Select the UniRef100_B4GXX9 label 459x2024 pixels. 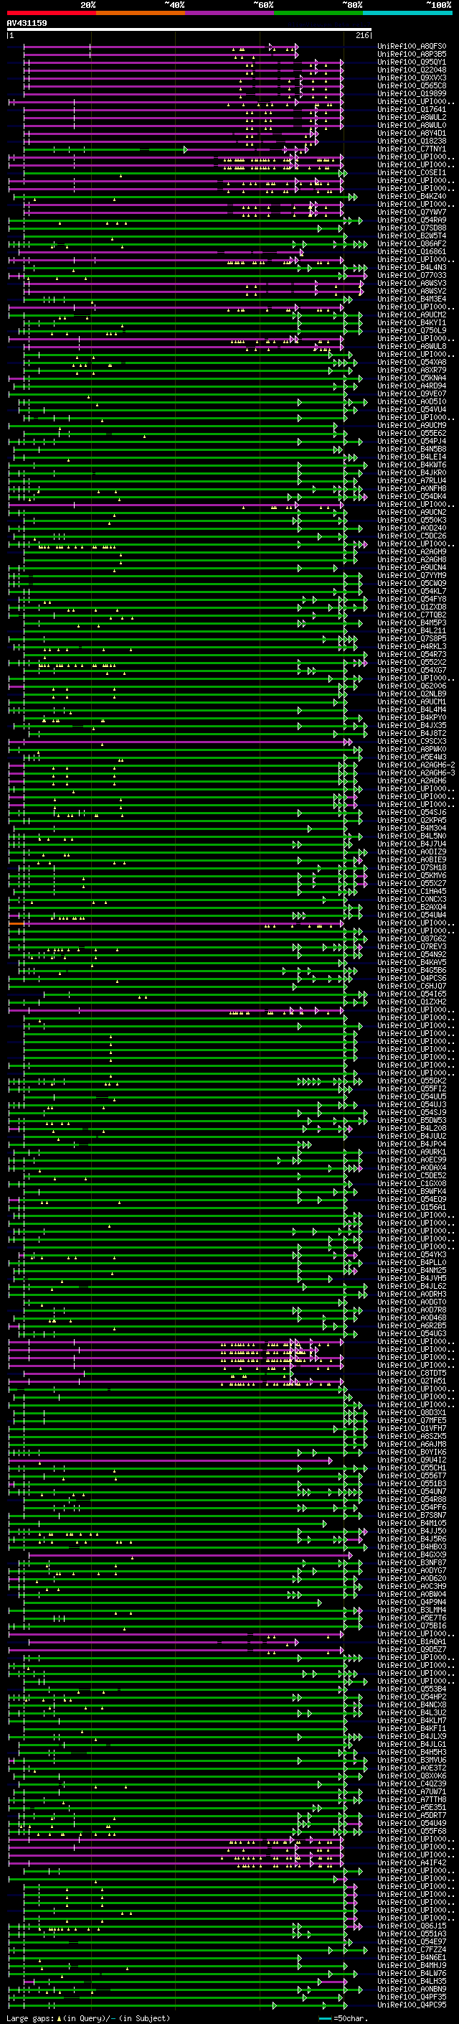click(412, 1555)
